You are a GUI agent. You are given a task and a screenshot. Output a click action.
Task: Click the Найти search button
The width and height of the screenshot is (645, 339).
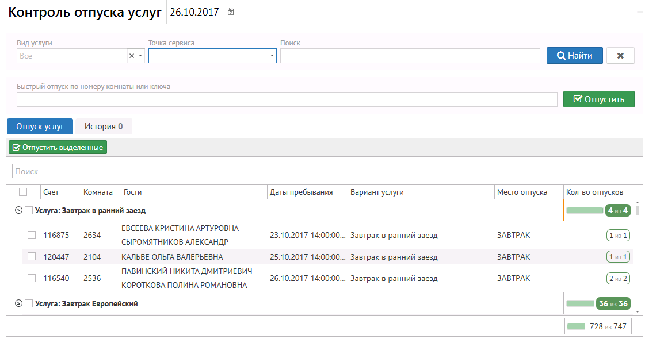click(575, 56)
